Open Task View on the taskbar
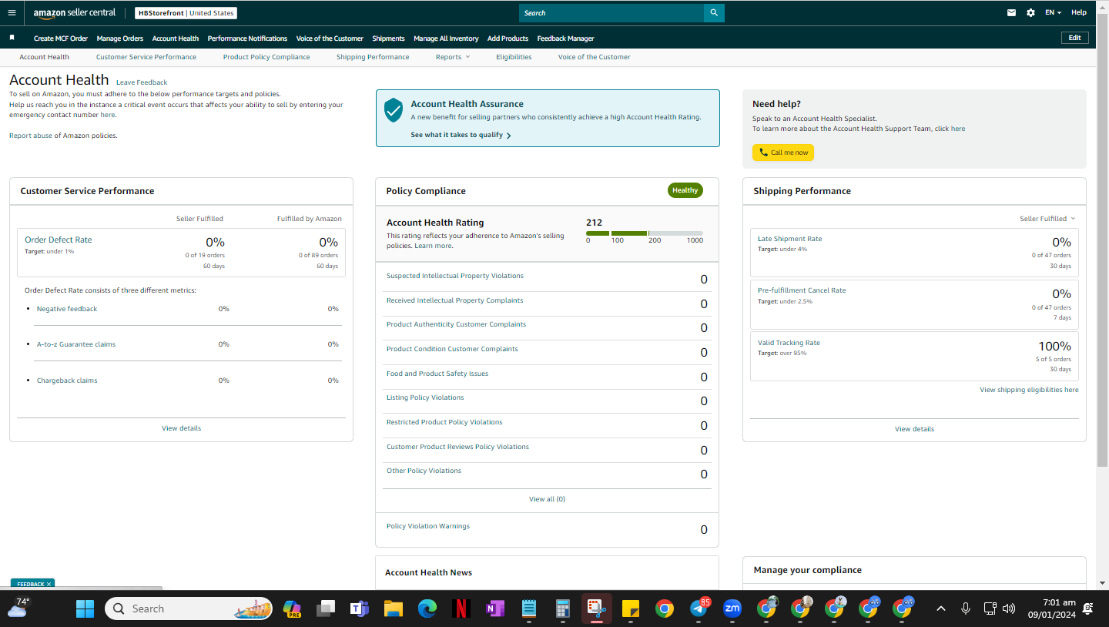The width and height of the screenshot is (1109, 627). pyautogui.click(x=326, y=609)
